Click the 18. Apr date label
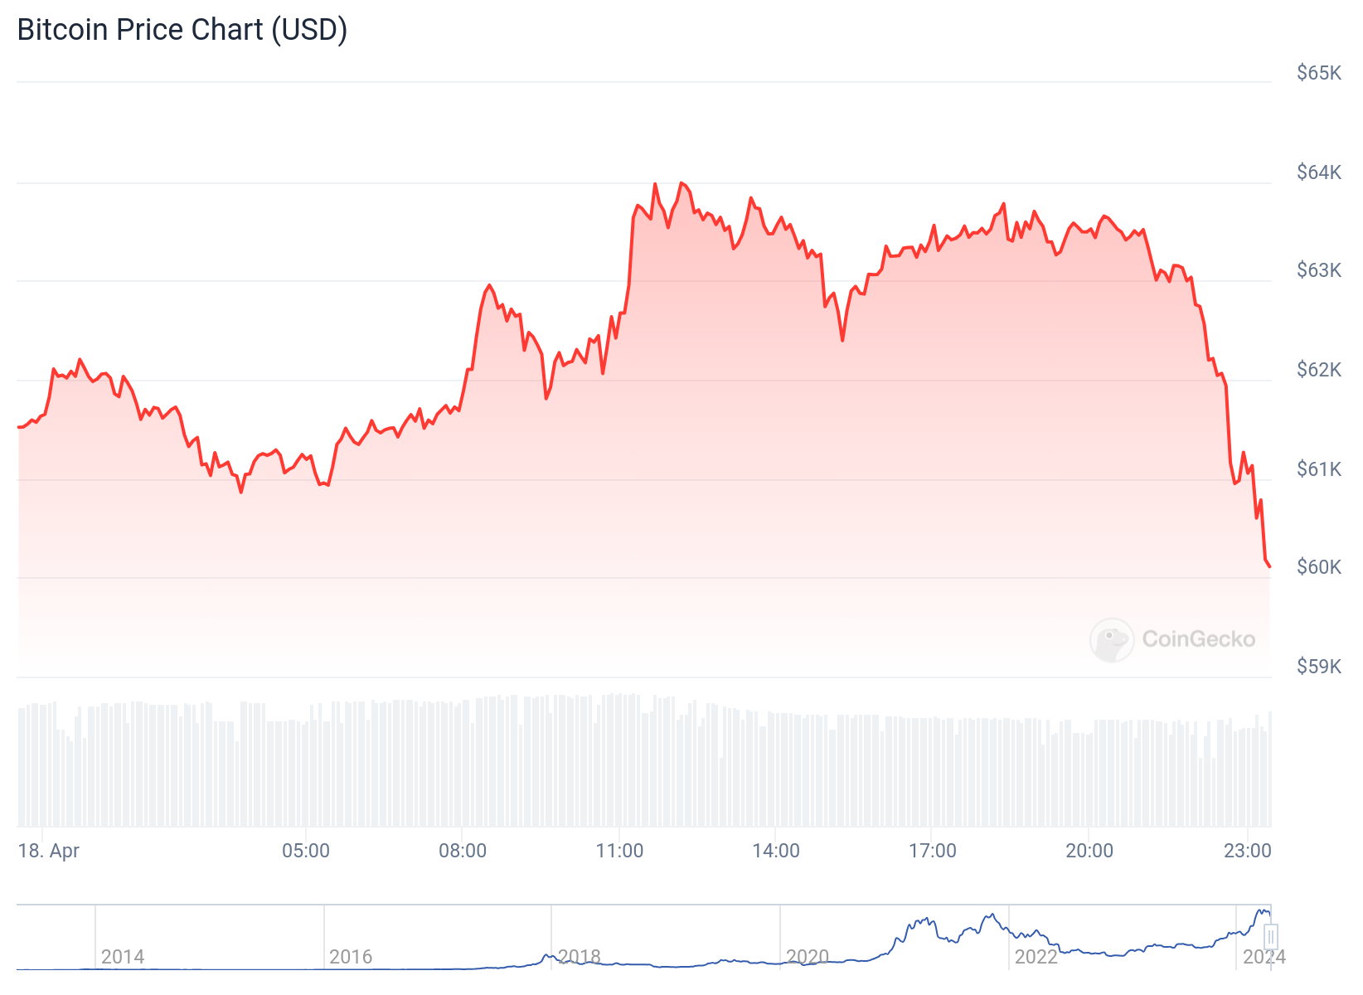The width and height of the screenshot is (1363, 995). click(x=49, y=851)
